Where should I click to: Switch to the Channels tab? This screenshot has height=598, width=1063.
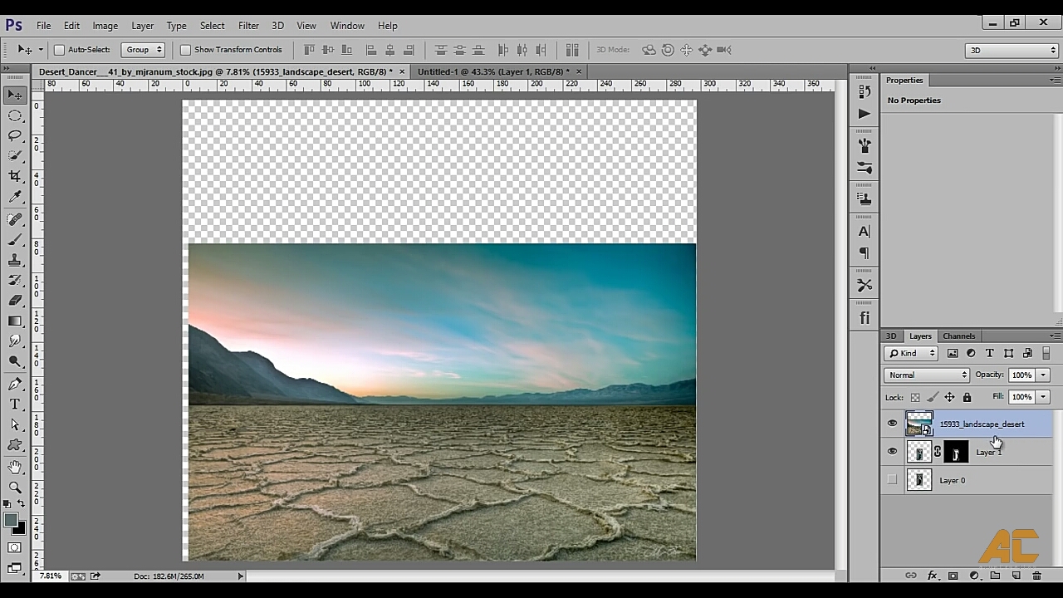point(959,336)
